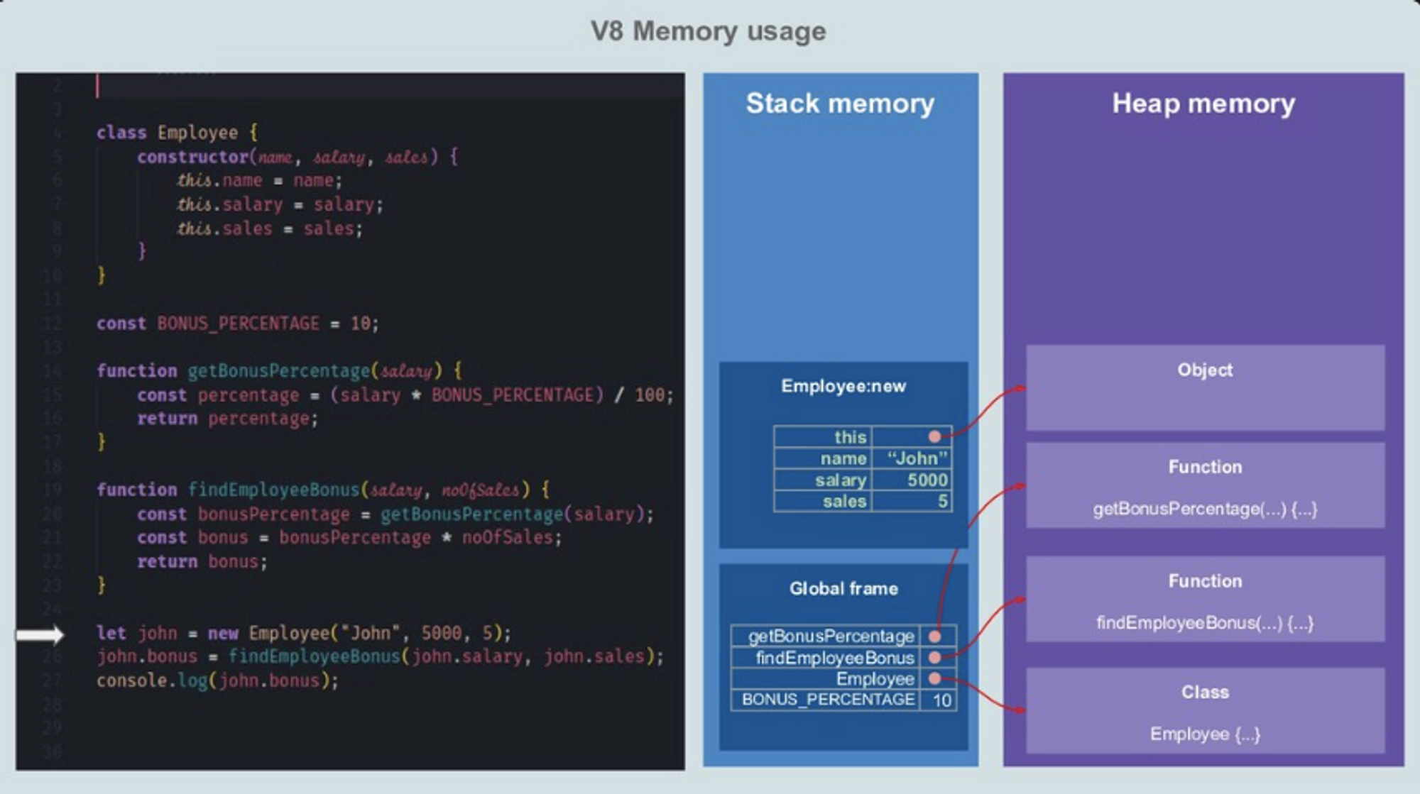The width and height of the screenshot is (1420, 794).
Task: Click the Global frame title
Action: point(843,588)
